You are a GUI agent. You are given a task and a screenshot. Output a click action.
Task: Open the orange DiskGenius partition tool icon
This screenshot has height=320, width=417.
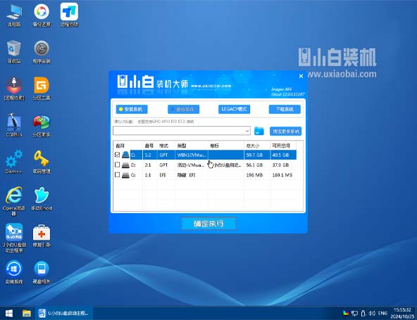coord(42,89)
